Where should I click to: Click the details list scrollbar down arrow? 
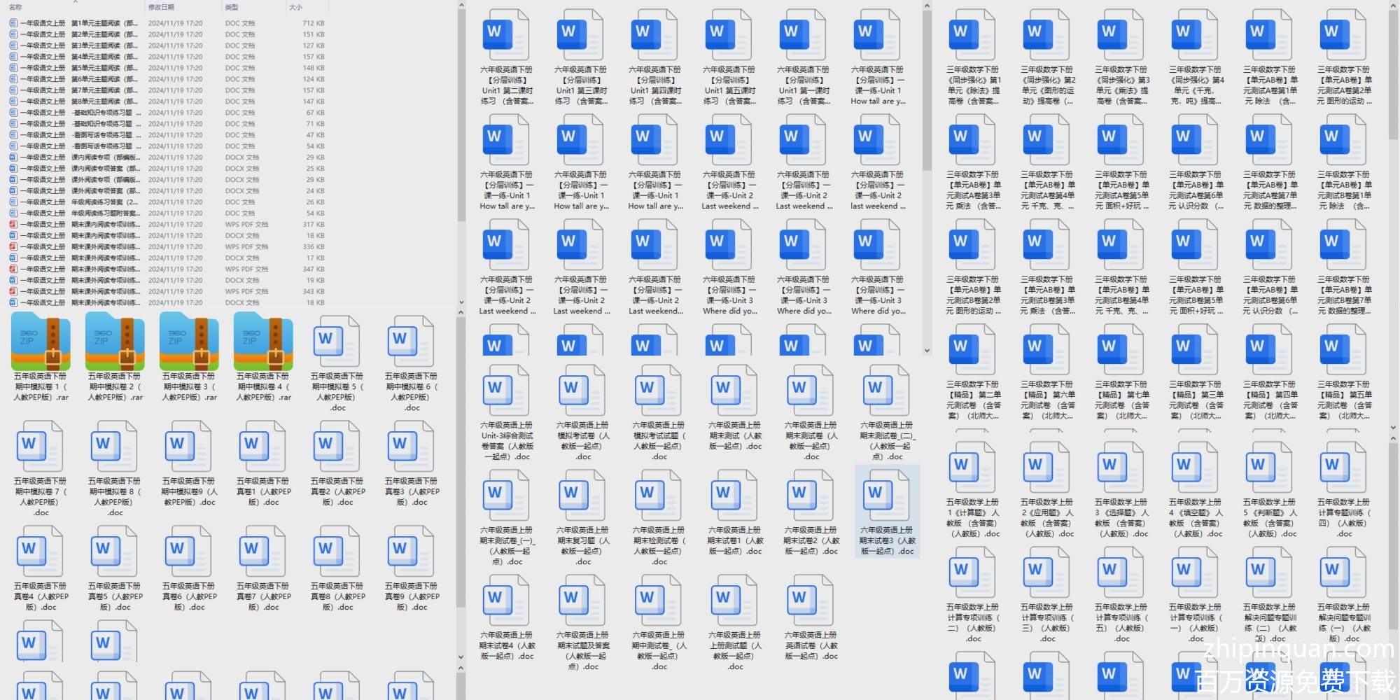tap(461, 302)
